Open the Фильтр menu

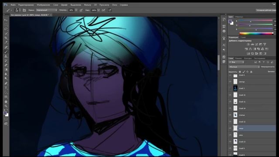87,5
